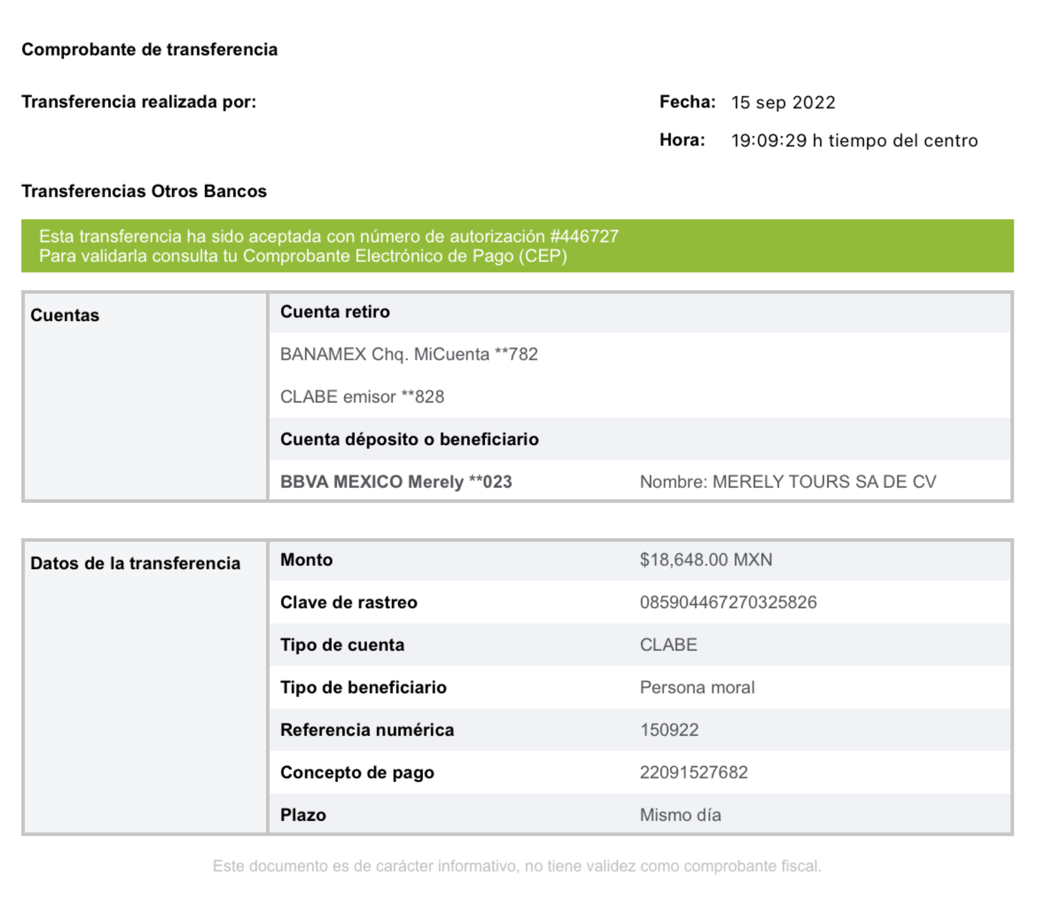Click the 'Hora:' label
The width and height of the screenshot is (1039, 906).
pyautogui.click(x=682, y=140)
